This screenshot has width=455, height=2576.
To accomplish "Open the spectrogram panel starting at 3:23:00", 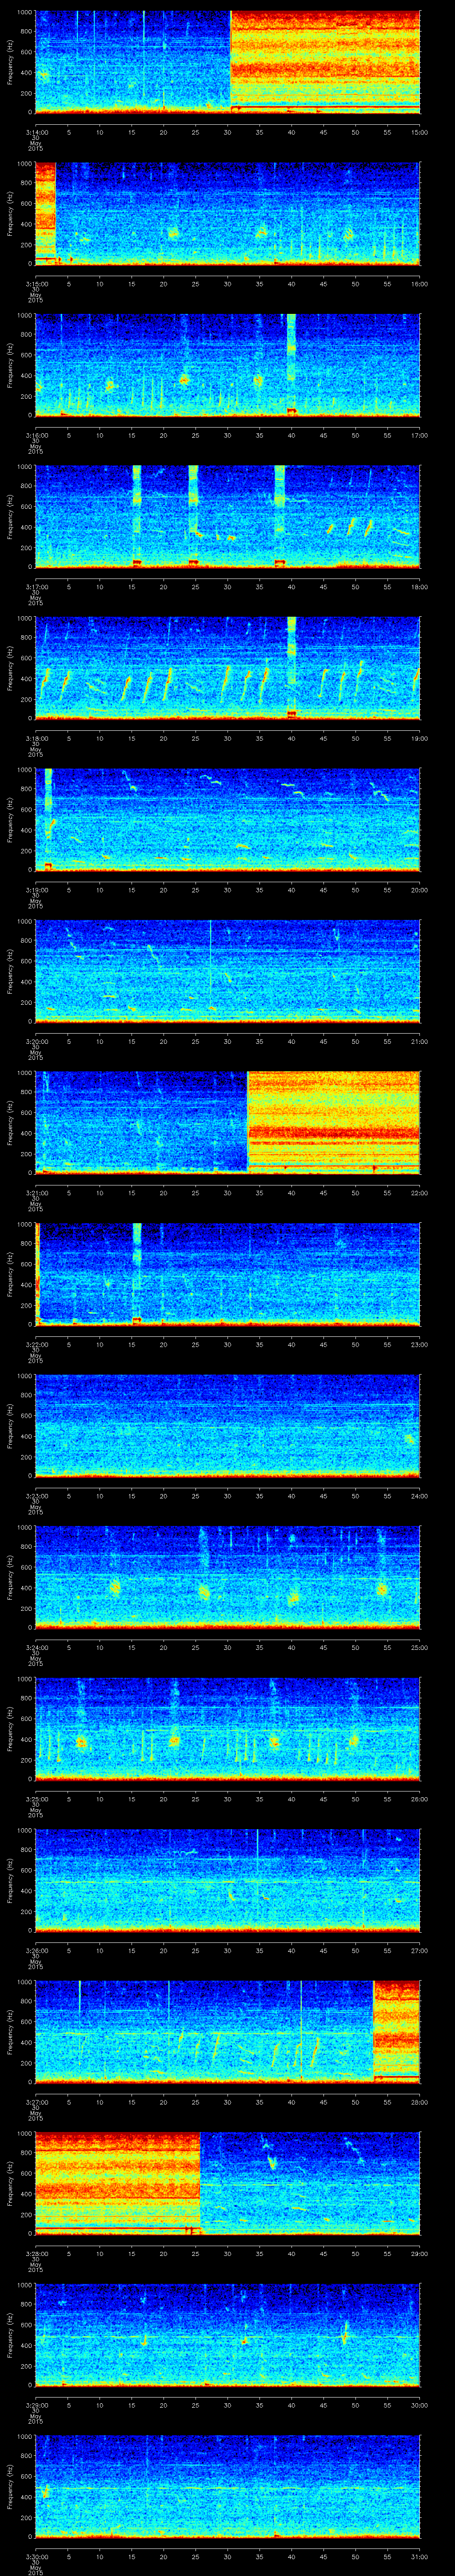I will pos(227,1426).
